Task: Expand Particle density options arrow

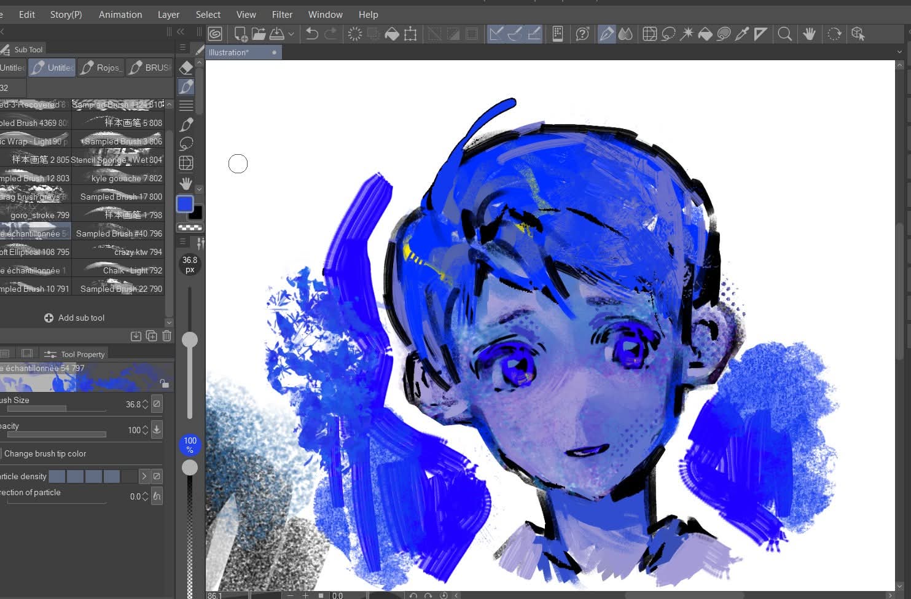Action: click(144, 476)
